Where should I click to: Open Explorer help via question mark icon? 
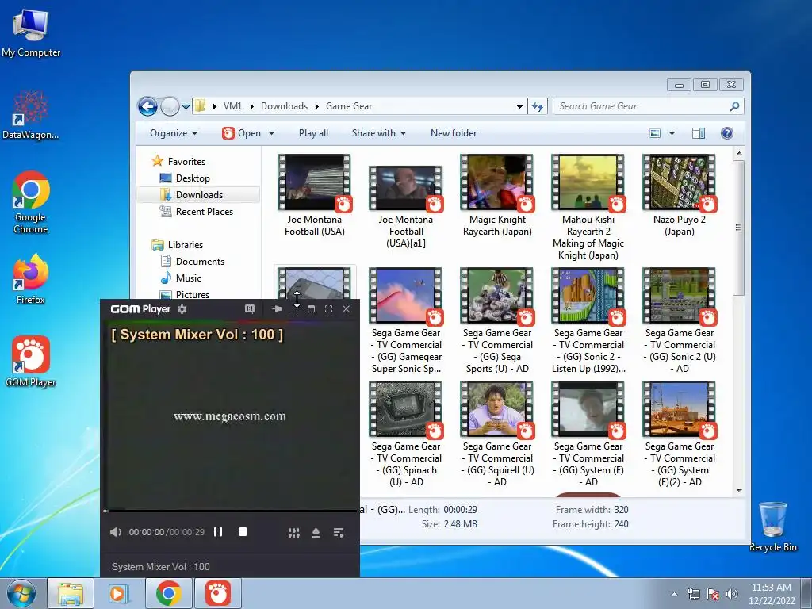[727, 133]
